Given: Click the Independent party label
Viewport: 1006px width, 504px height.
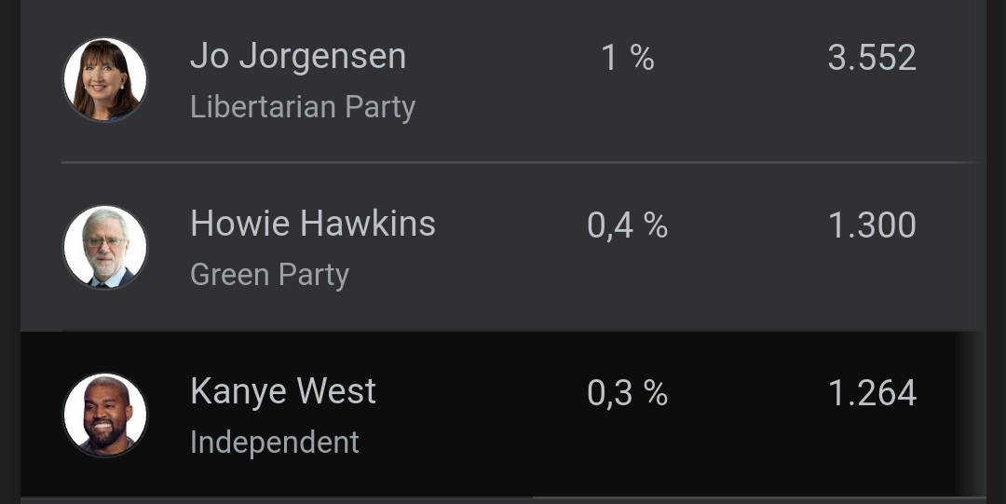Looking at the screenshot, I should [275, 443].
